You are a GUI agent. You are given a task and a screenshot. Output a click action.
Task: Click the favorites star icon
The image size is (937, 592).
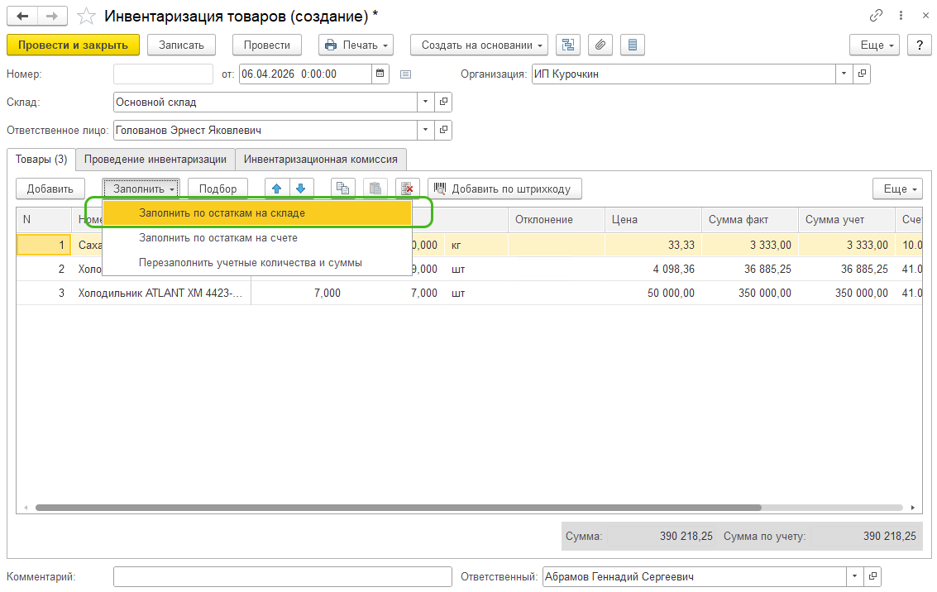(86, 17)
